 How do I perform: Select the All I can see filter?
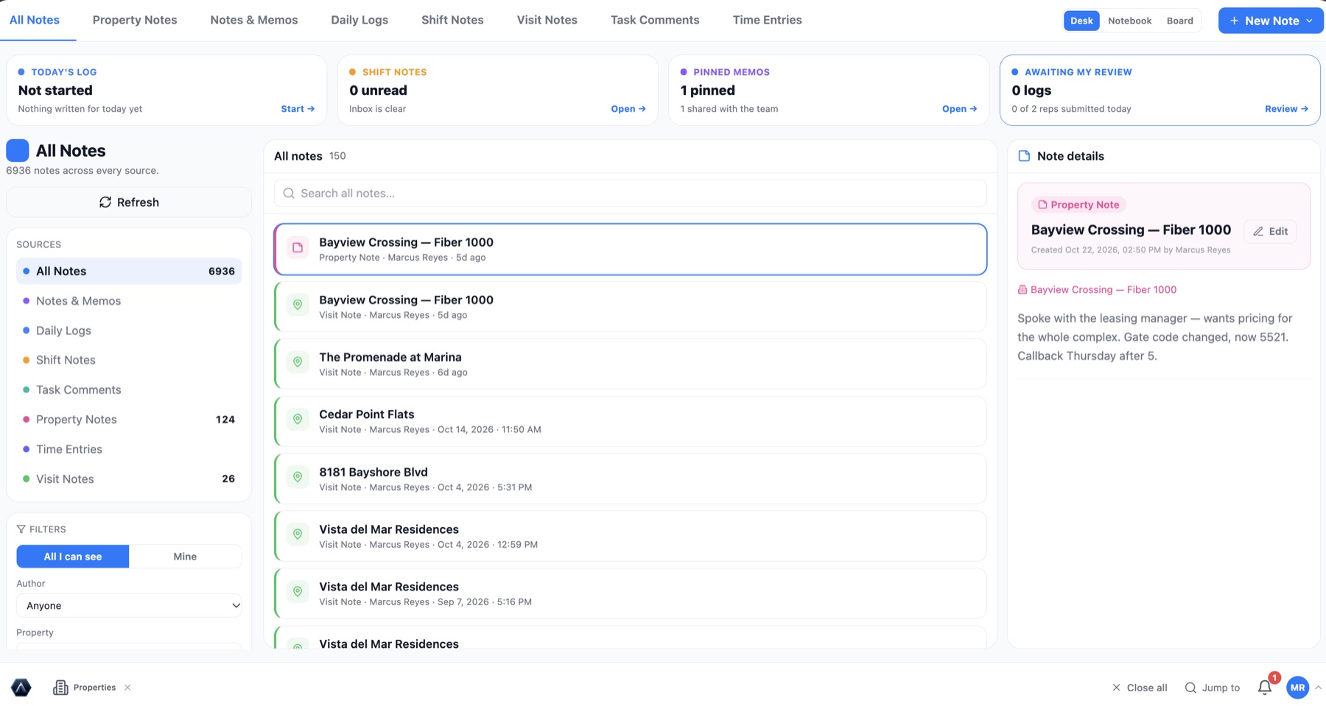point(73,557)
